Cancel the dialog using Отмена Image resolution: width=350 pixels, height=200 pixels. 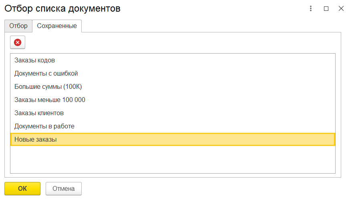tap(64, 189)
